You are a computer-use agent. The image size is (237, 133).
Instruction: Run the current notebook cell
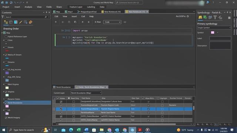point(98,22)
